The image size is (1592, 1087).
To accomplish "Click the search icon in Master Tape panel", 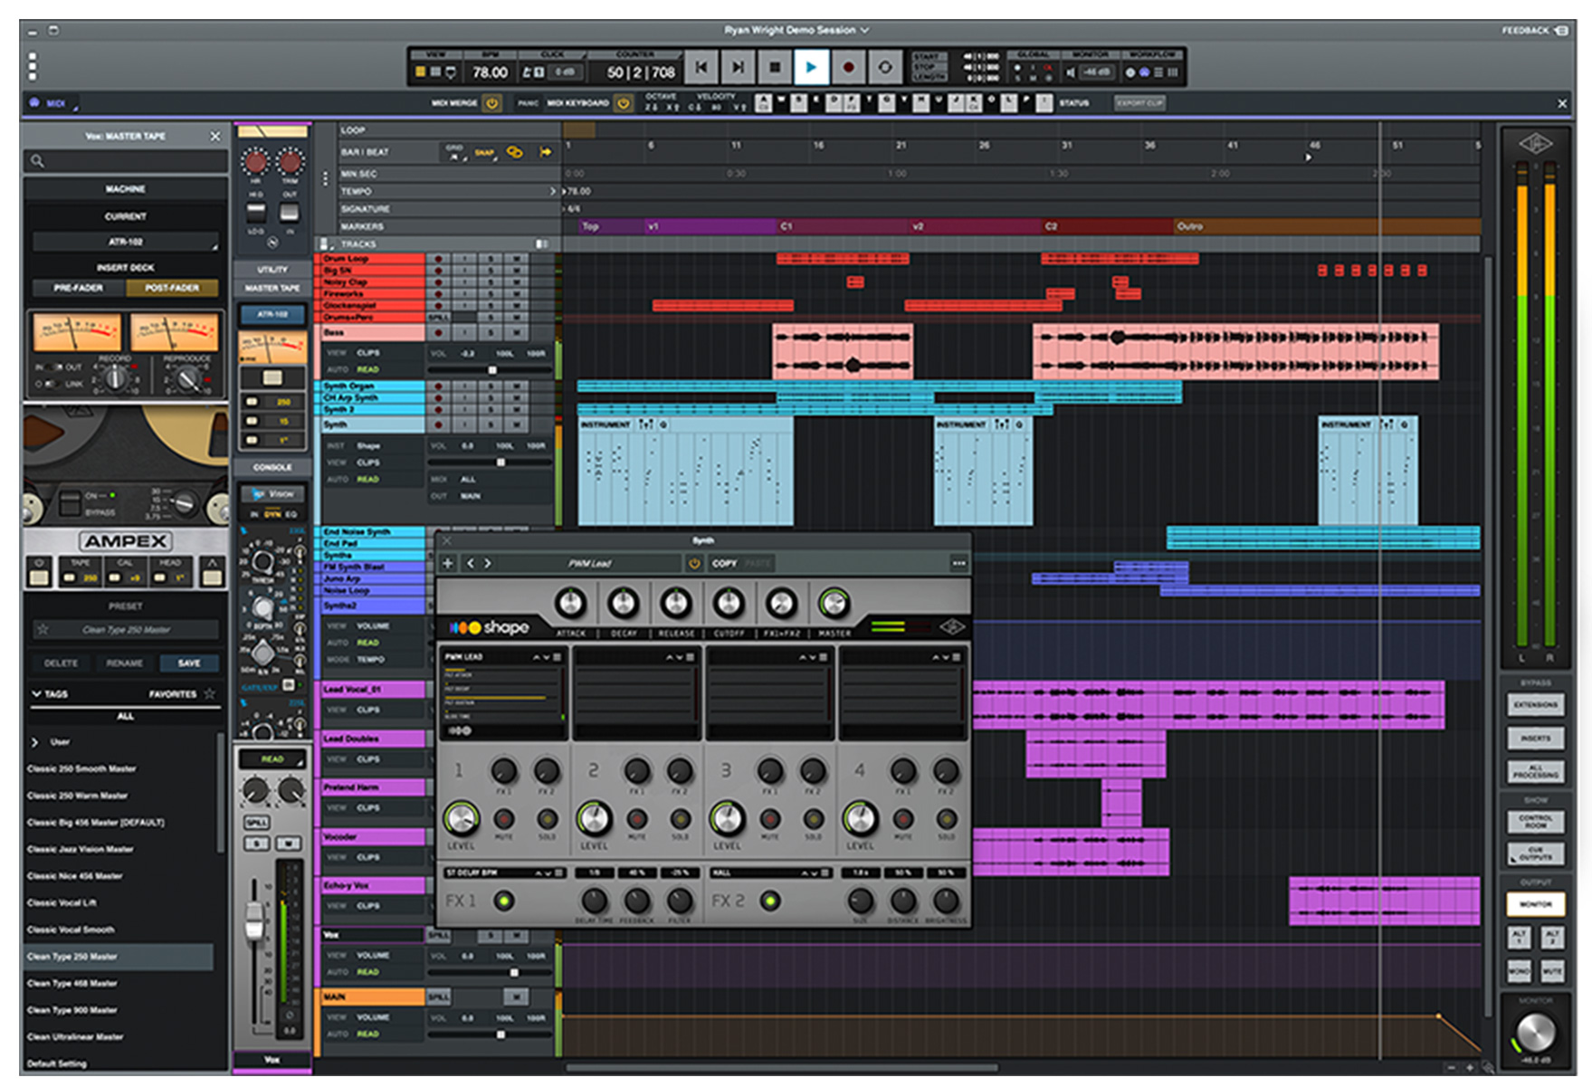I will 38,161.
